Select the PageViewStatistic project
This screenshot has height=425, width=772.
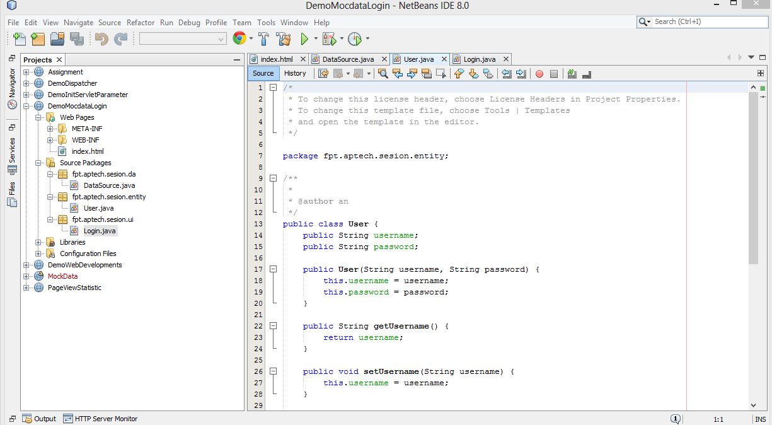point(74,288)
